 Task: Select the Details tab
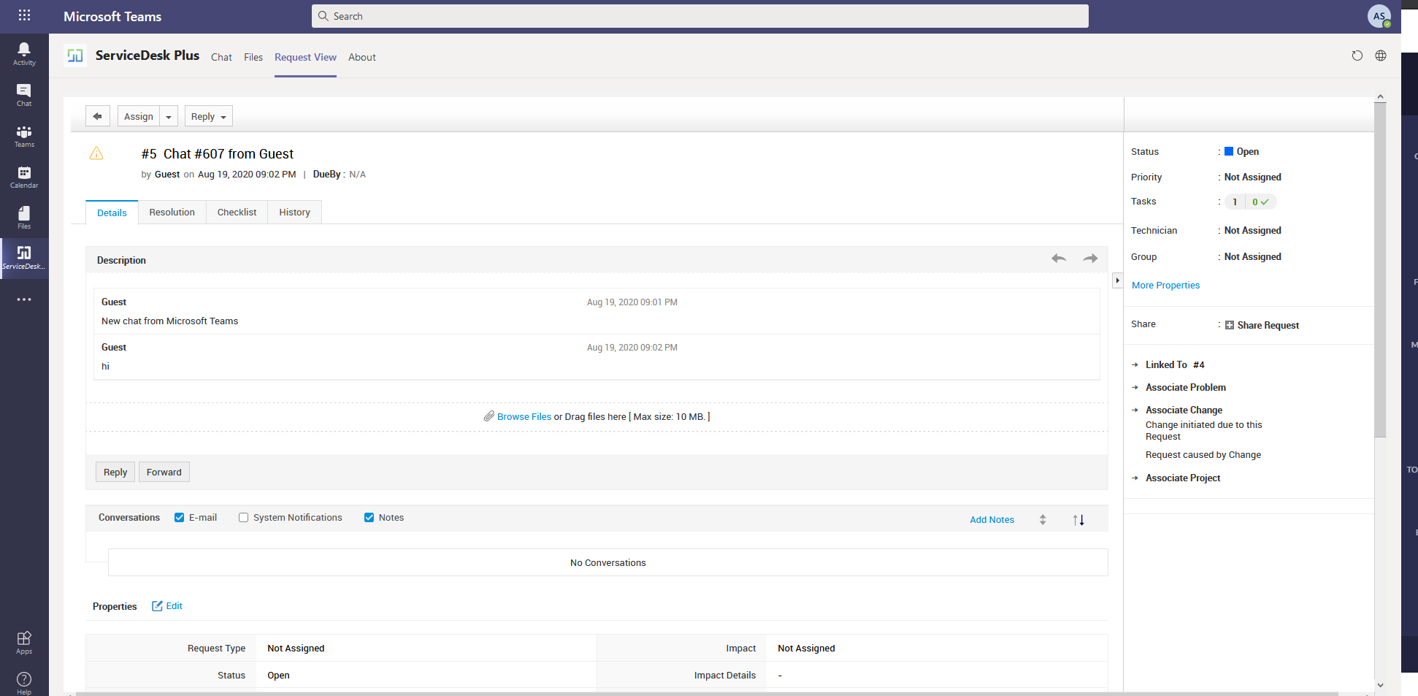(112, 213)
